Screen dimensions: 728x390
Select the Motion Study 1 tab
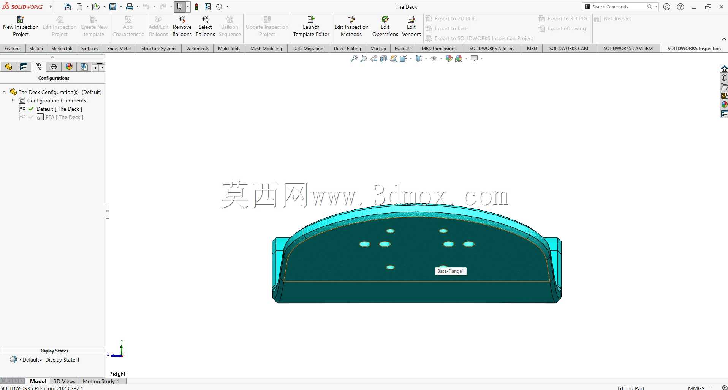pyautogui.click(x=101, y=381)
